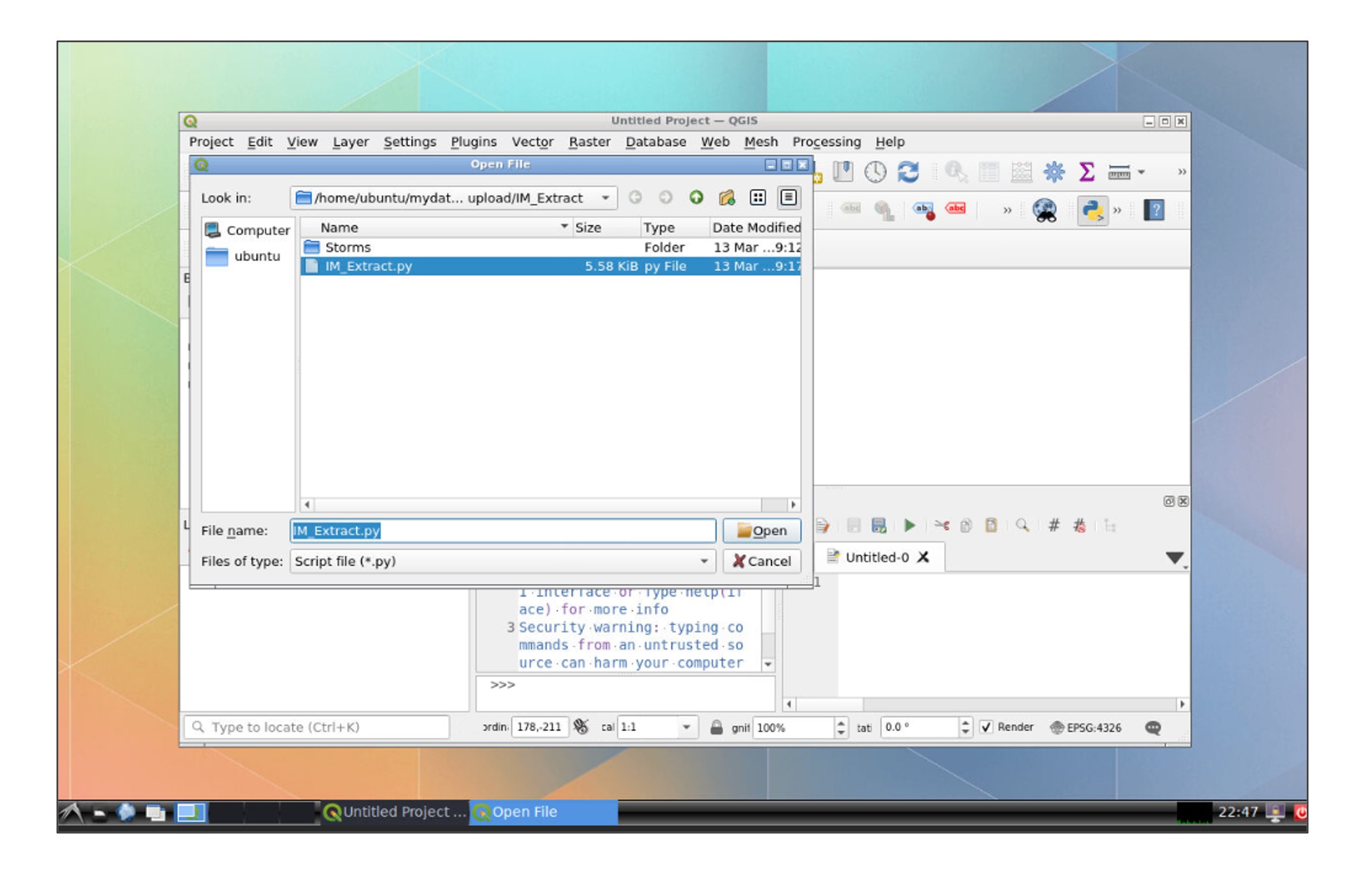This screenshot has height=874, width=1365.
Task: Open the Processing Toolbox gear icon
Action: (1053, 172)
